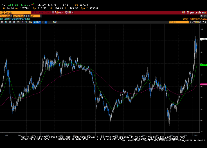The height and width of the screenshot is (148, 207).
Task: Click the 2015 label on the time axis
Action: [x=102, y=135]
